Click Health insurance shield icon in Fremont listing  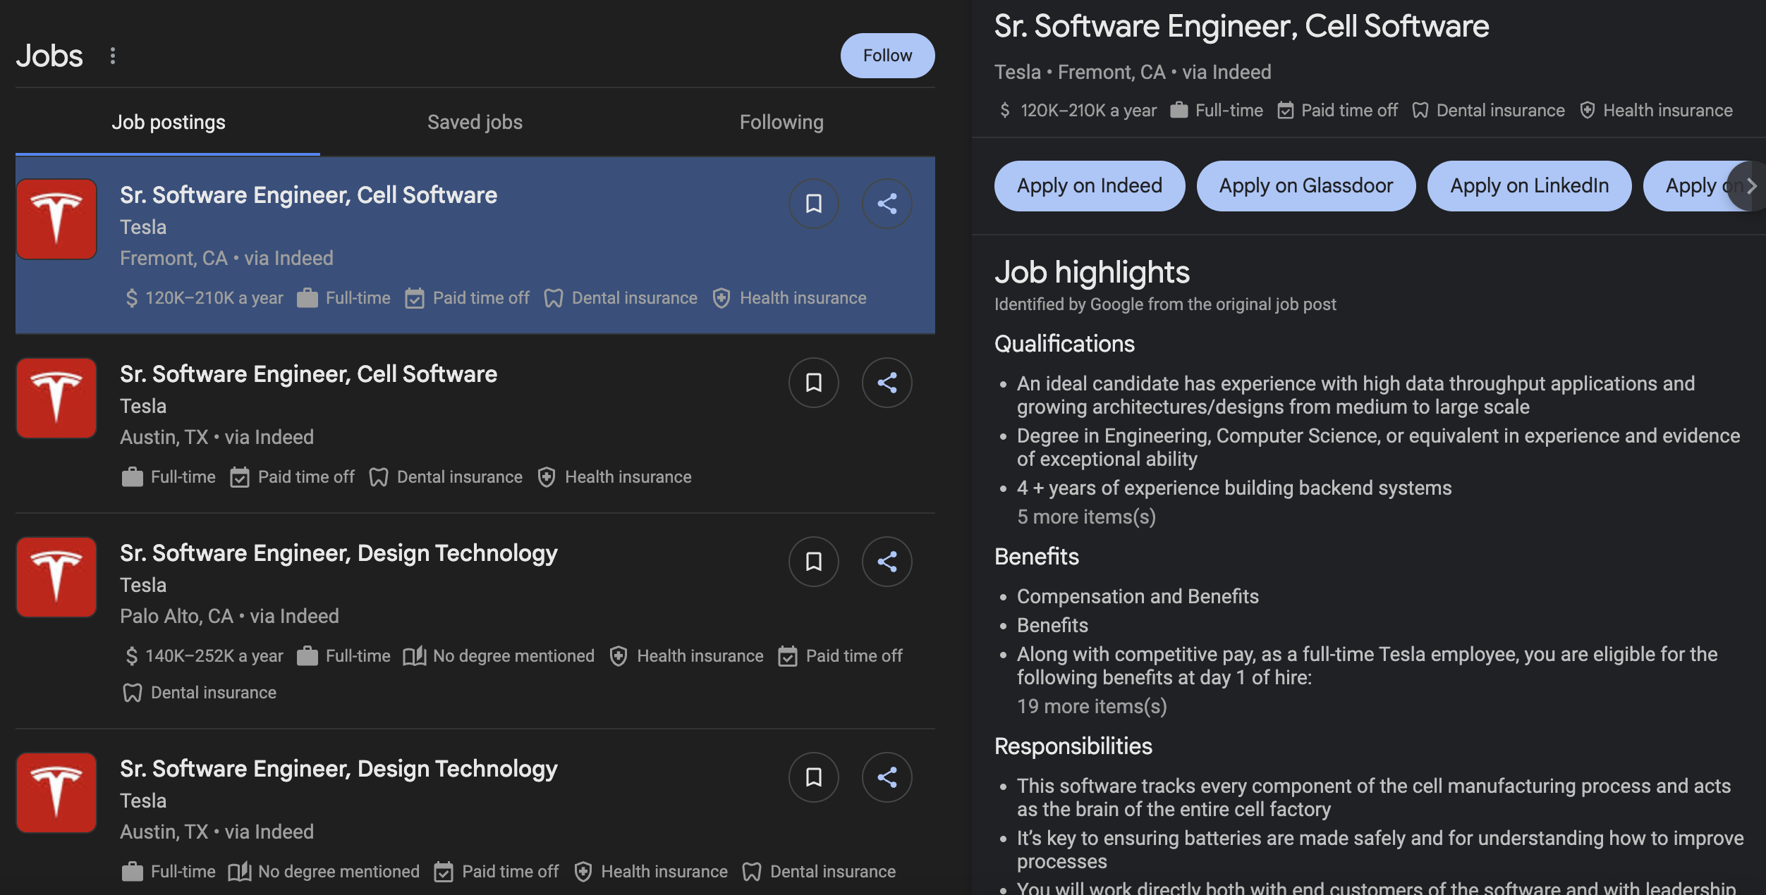pyautogui.click(x=721, y=298)
